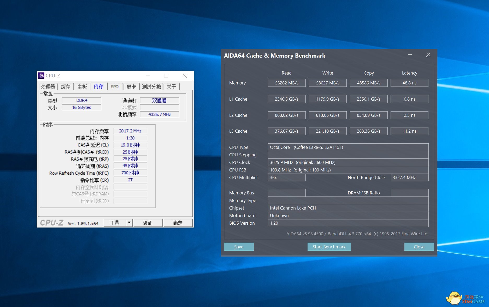Click the L3 Cache Latency 11.2 ns cell

pos(409,131)
